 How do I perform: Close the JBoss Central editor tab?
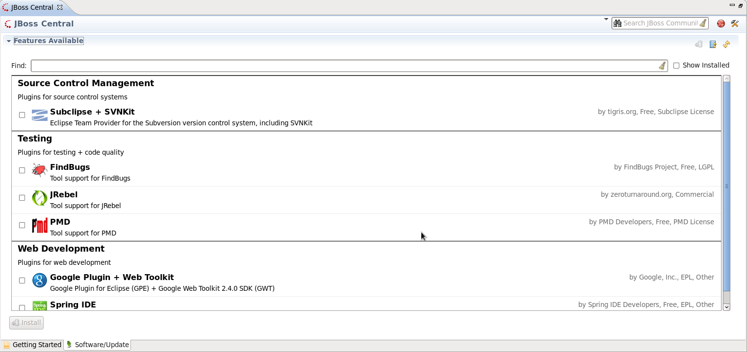[x=60, y=7]
